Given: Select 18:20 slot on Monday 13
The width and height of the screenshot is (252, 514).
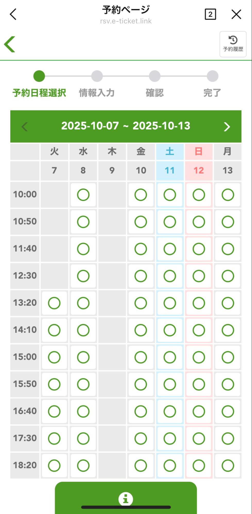Looking at the screenshot, I should click(x=228, y=465).
